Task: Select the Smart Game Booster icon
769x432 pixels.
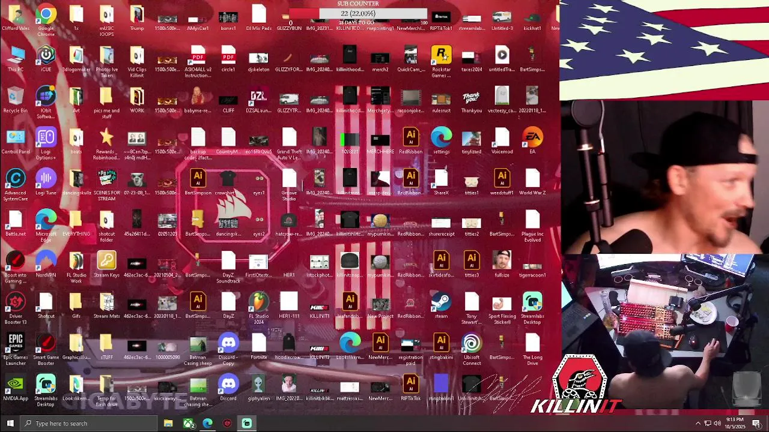Action: (46, 349)
